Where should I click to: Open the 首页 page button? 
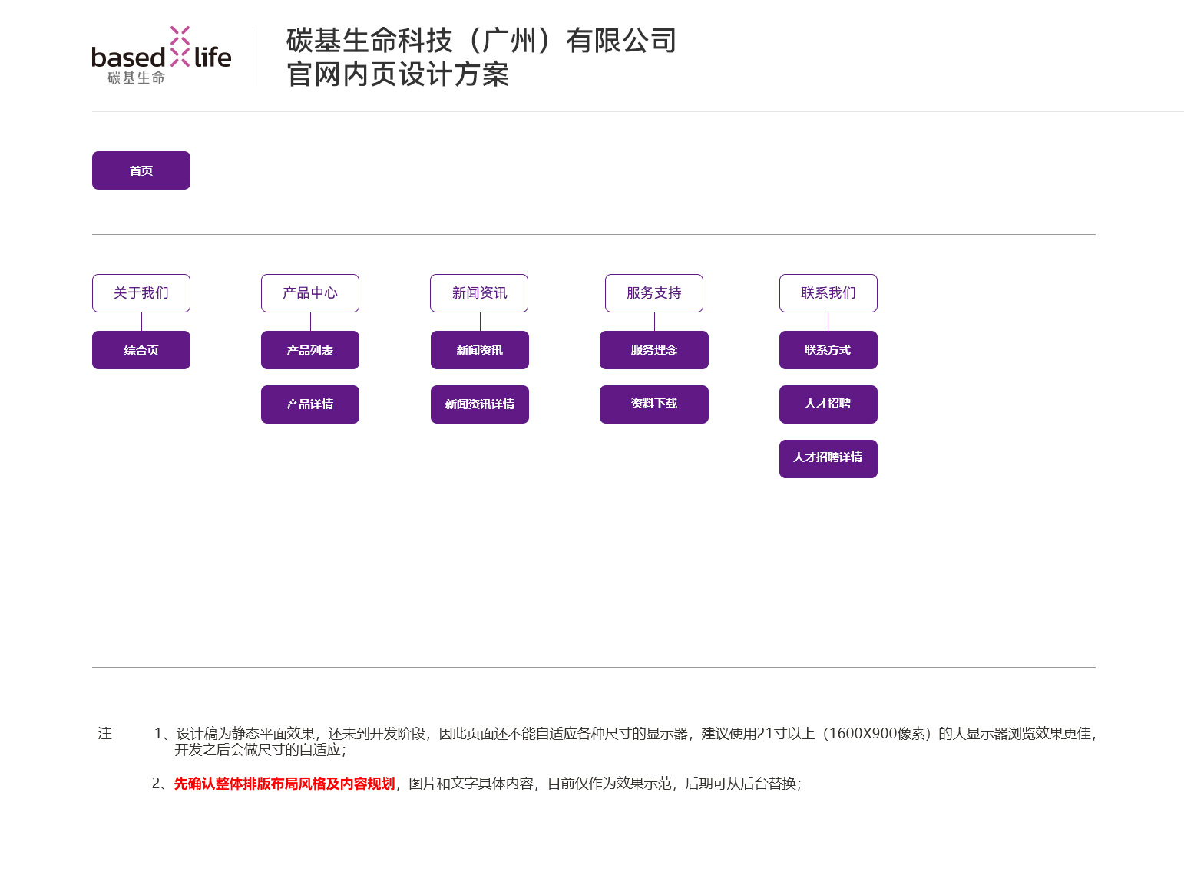tap(141, 170)
